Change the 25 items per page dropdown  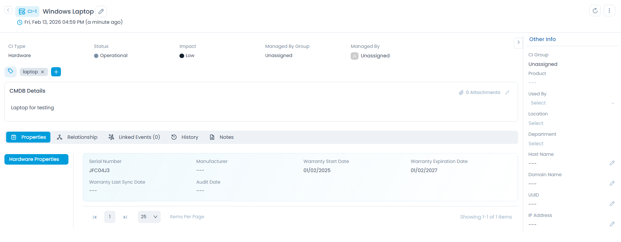click(x=149, y=217)
